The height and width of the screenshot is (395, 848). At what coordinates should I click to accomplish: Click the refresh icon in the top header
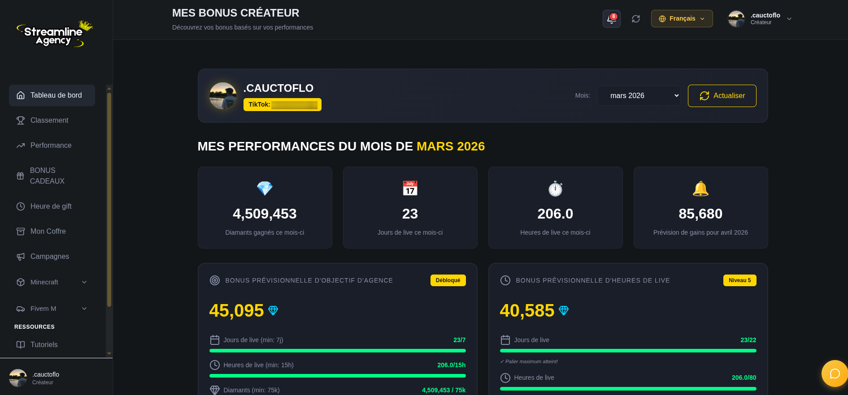(x=635, y=19)
